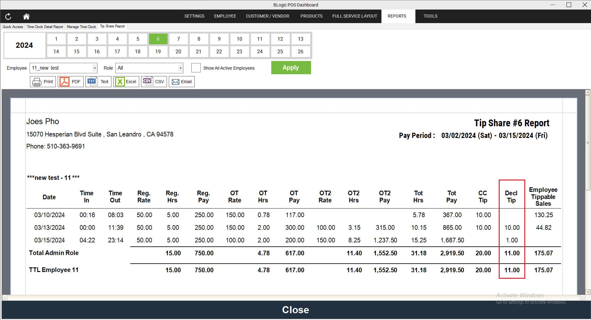
Task: Click the refresh icon in top bar
Action: click(8, 16)
